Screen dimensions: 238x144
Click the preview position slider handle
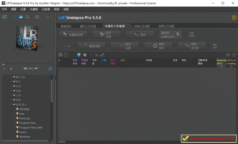click(x=3, y=64)
